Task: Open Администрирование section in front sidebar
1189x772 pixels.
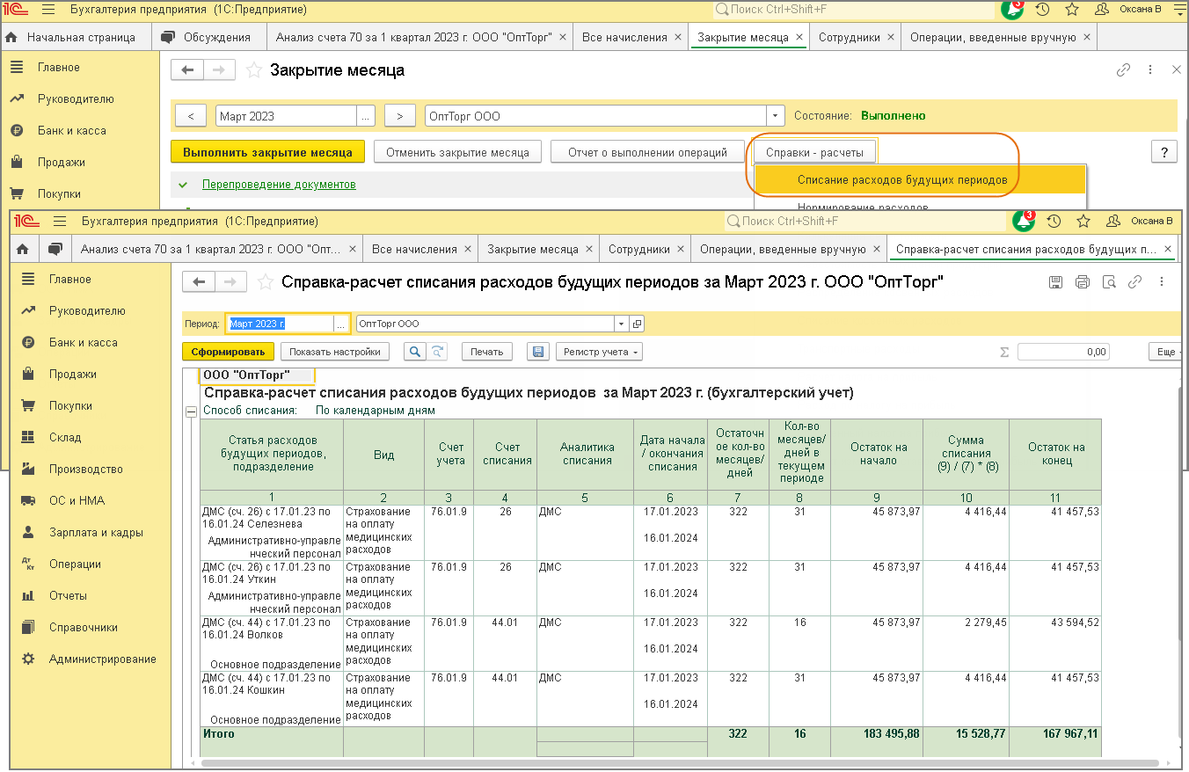Action: click(x=103, y=659)
